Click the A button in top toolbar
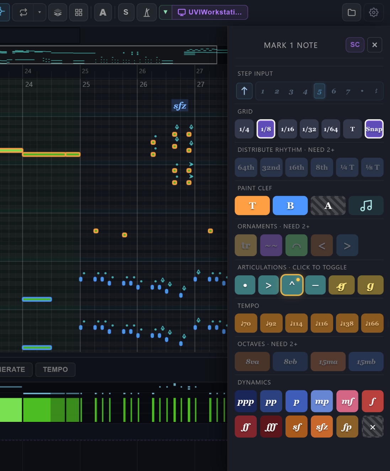The height and width of the screenshot is (471, 390). pyautogui.click(x=103, y=12)
